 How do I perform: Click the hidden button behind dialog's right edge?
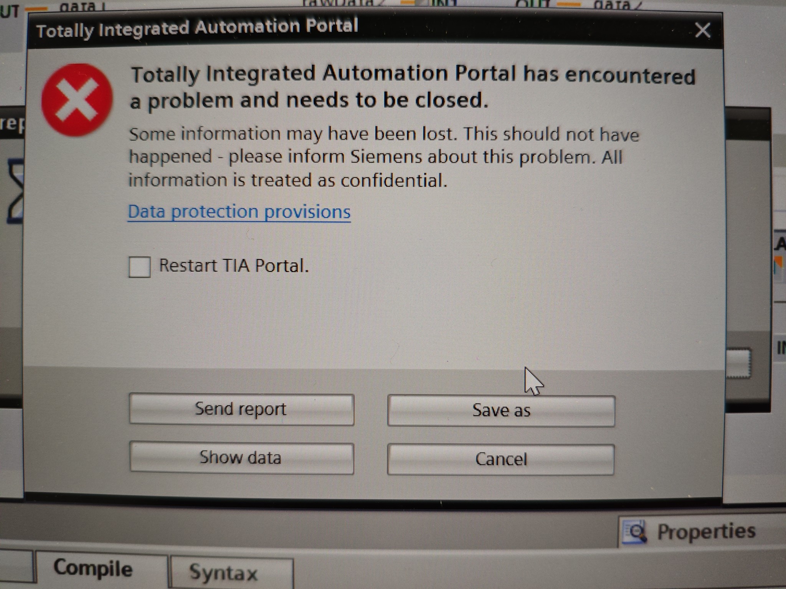738,363
